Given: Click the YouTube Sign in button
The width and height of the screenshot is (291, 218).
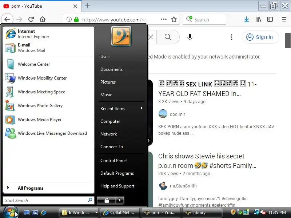Looking at the screenshot, I should [x=260, y=37].
